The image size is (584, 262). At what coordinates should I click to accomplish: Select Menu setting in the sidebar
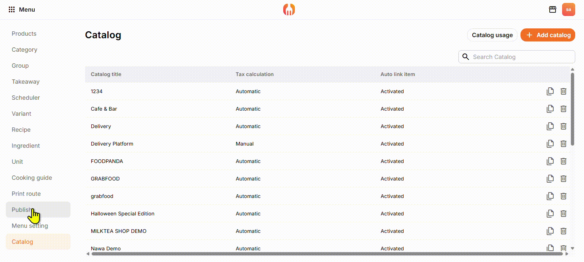click(30, 226)
